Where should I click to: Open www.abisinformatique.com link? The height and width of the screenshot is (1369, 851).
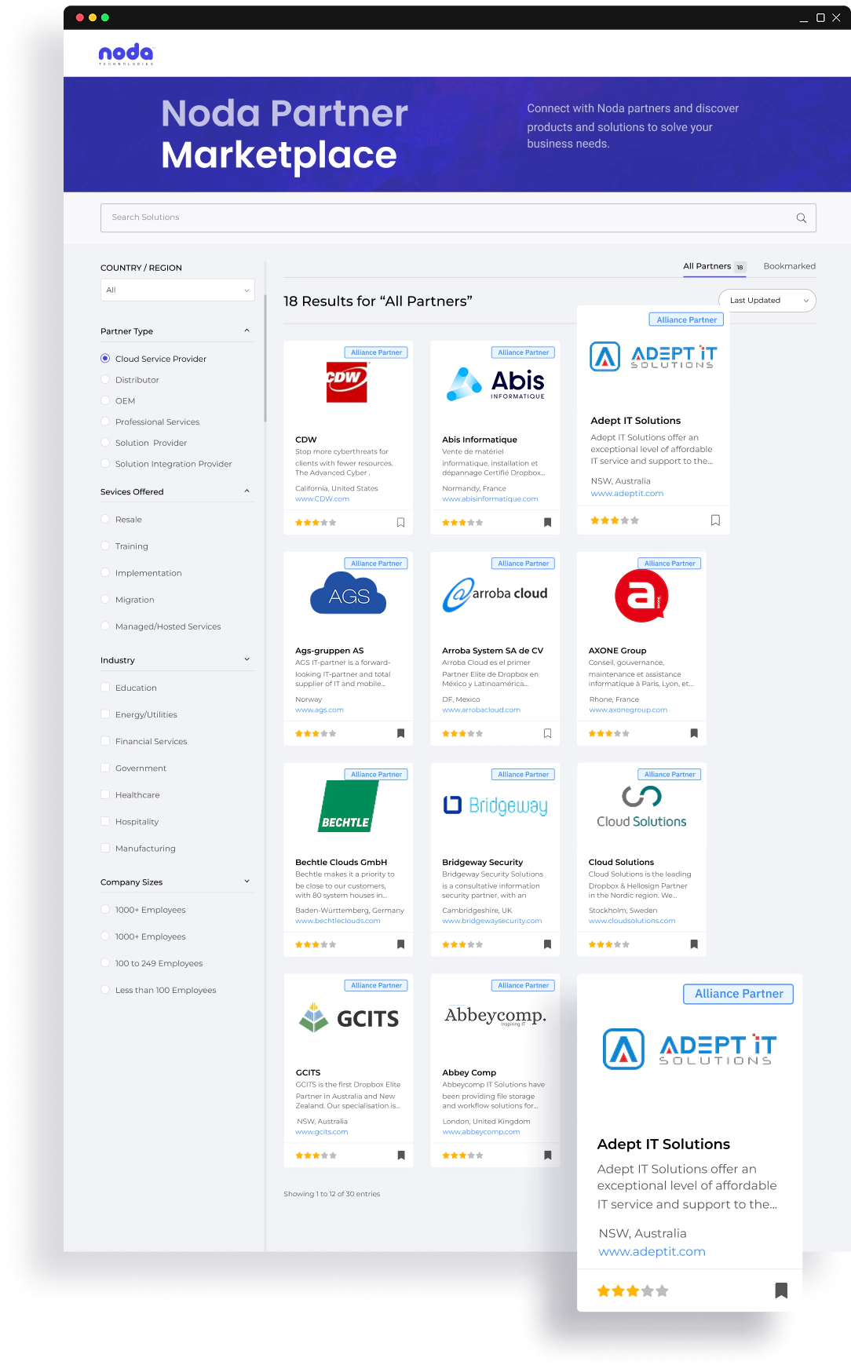(490, 499)
